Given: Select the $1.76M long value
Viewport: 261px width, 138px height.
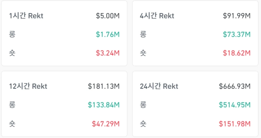Looking at the screenshot, I should point(108,34).
